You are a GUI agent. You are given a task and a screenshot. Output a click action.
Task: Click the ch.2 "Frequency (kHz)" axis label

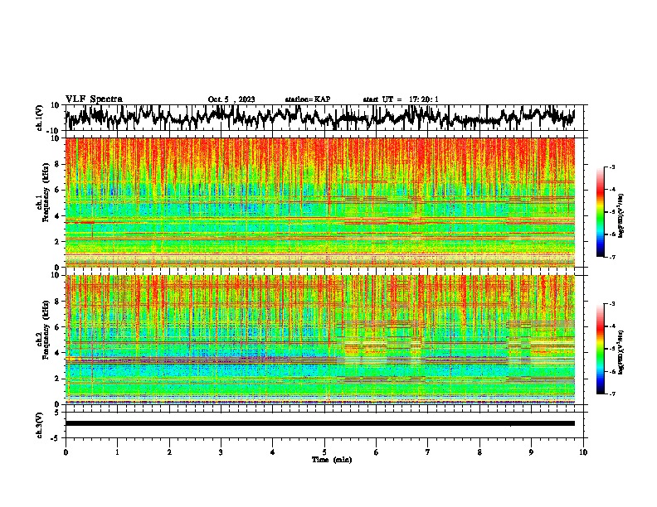click(46, 331)
